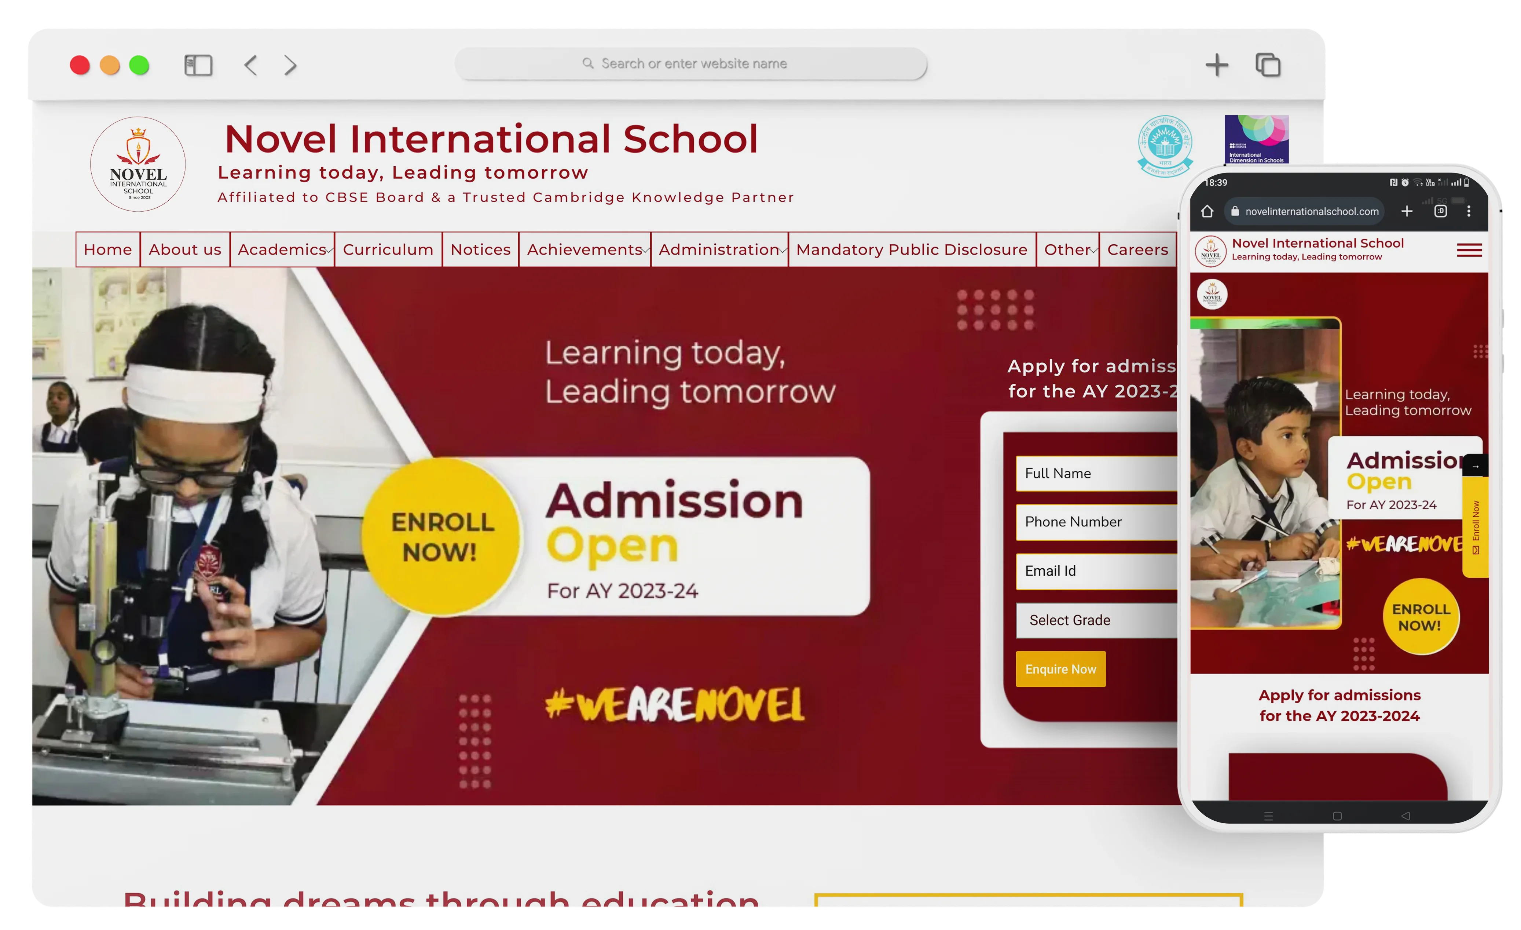Open the Select Grade dropdown
1521x930 pixels.
[x=1096, y=620]
